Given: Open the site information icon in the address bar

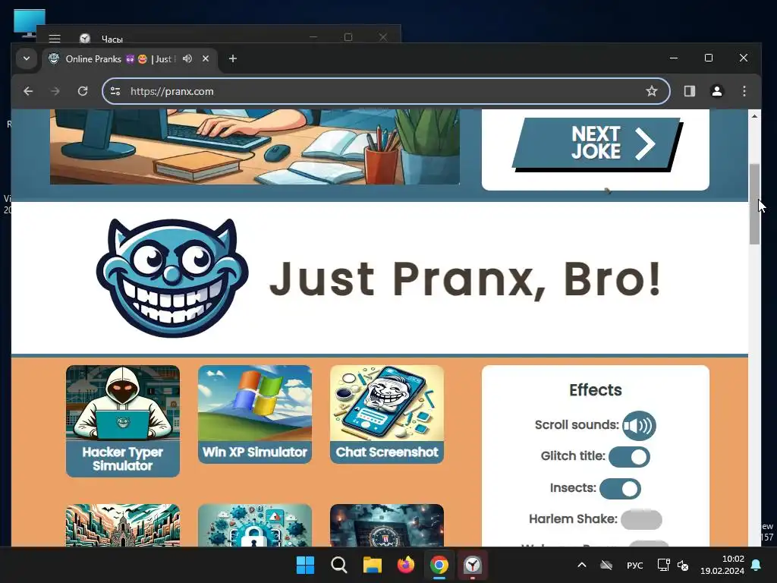Looking at the screenshot, I should pyautogui.click(x=115, y=91).
